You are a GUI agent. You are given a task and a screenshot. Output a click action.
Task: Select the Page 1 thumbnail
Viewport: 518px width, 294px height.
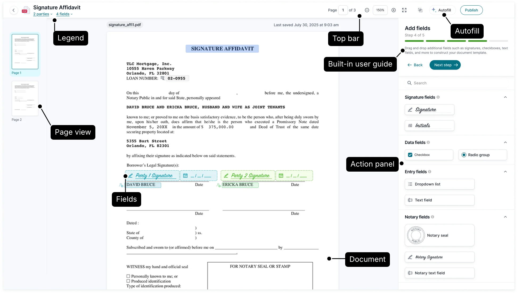point(25,52)
